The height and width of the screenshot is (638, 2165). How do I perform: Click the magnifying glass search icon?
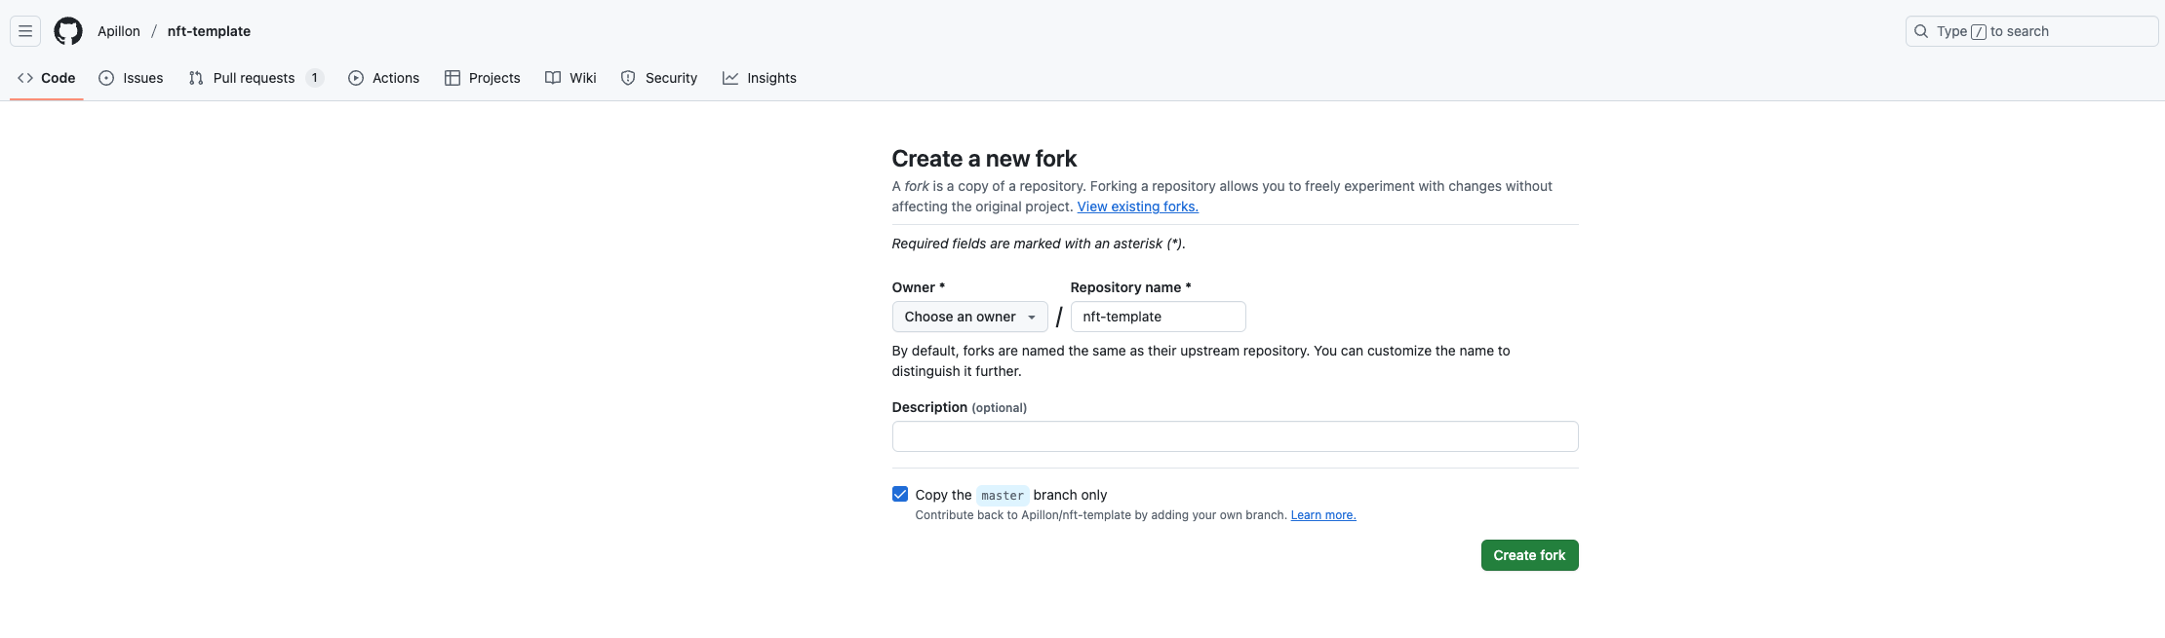pyautogui.click(x=1921, y=31)
